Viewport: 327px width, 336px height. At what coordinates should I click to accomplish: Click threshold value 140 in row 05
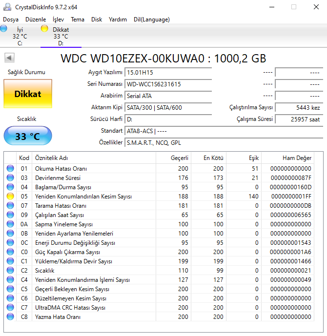click(253, 197)
